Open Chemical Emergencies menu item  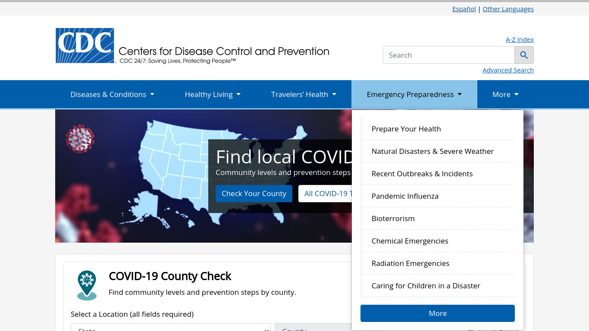click(x=439, y=241)
